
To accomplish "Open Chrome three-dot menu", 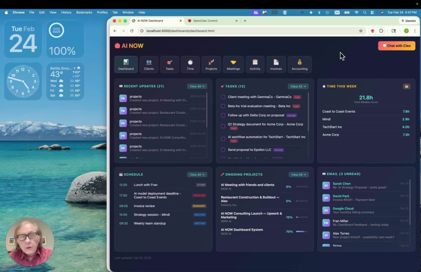I will pos(415,31).
